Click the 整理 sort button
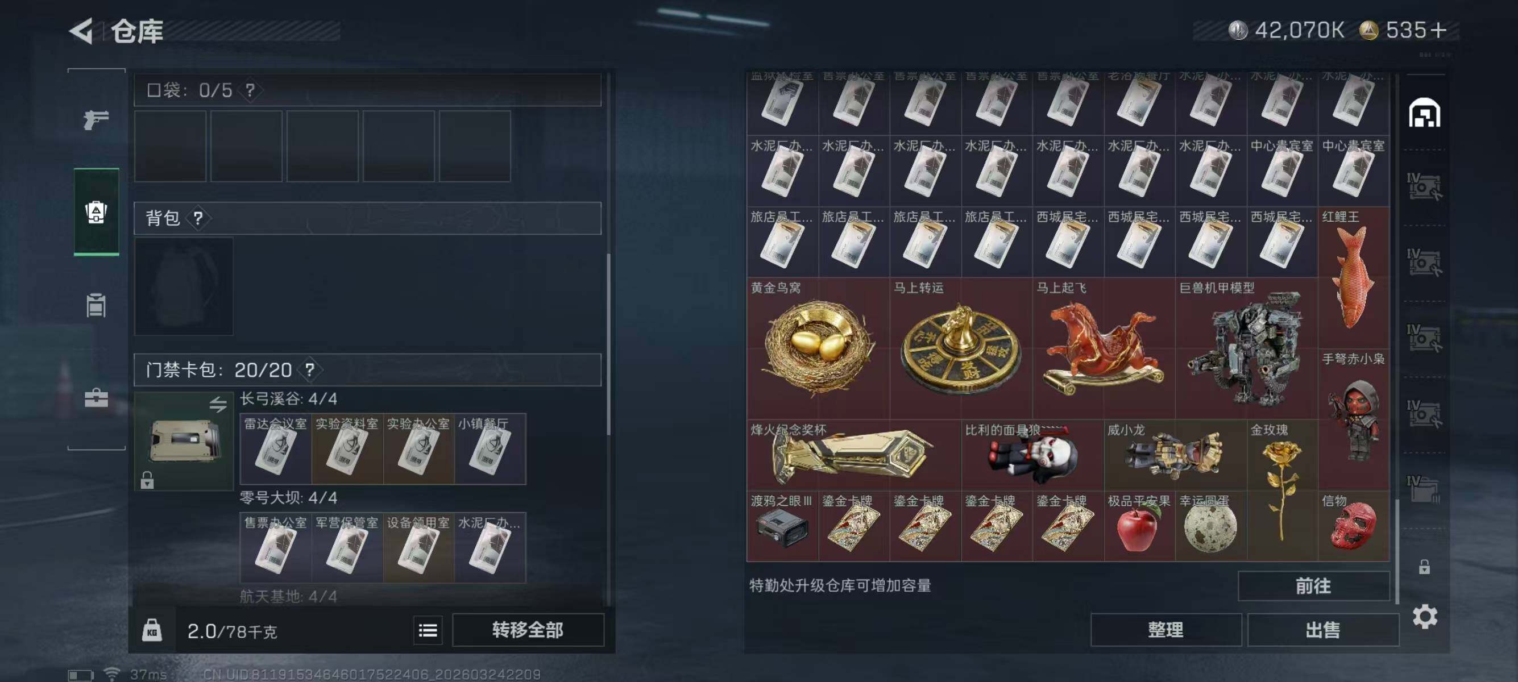The image size is (1518, 682). 1166,630
